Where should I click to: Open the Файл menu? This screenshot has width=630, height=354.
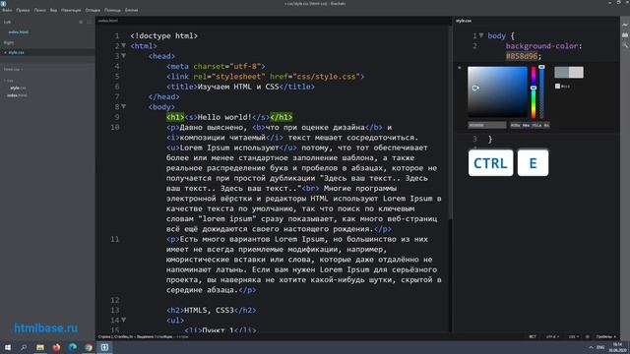tap(7, 10)
